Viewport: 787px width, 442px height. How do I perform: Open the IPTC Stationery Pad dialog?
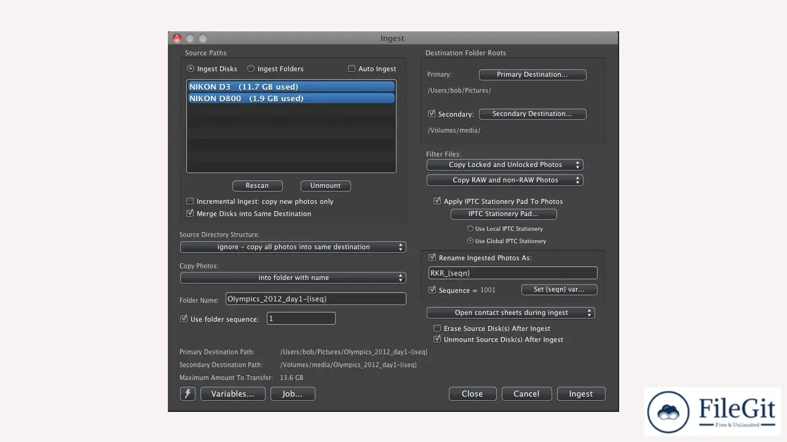tap(504, 214)
